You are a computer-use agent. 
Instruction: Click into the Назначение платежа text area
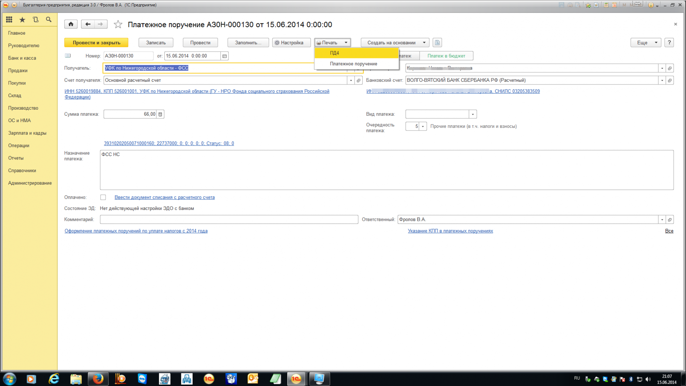[x=387, y=170]
